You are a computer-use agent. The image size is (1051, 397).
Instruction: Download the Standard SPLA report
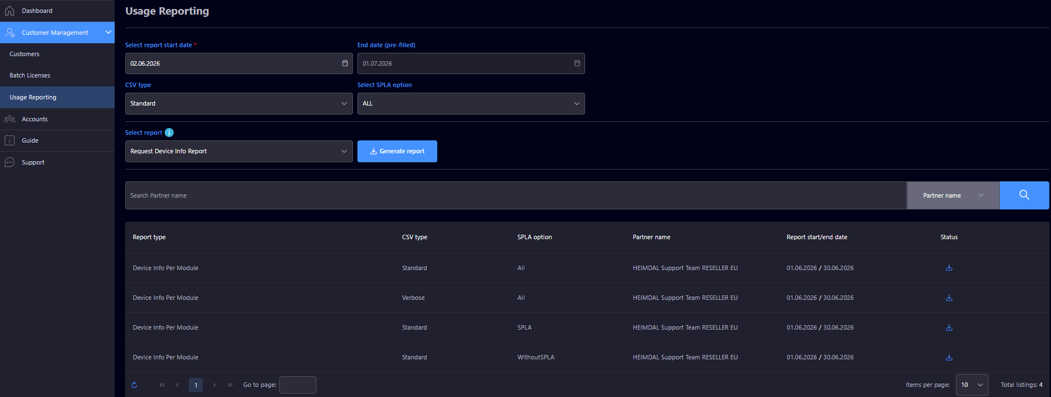pyautogui.click(x=949, y=327)
